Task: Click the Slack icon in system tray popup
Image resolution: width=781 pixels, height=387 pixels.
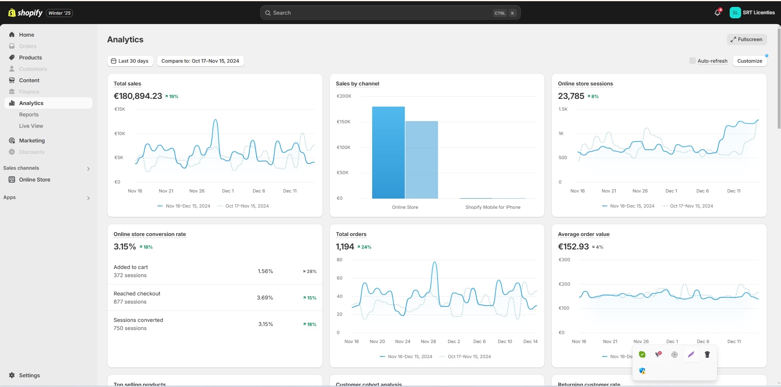Action: [x=674, y=354]
